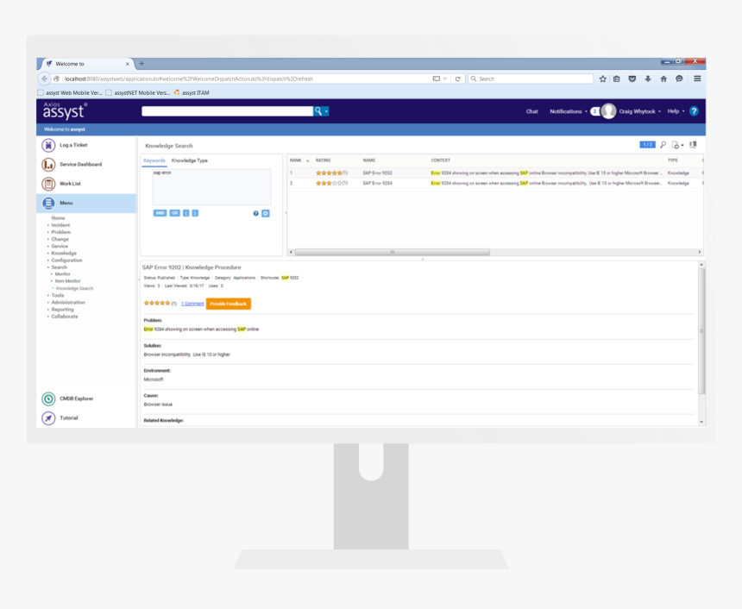The image size is (742, 609).
Task: Click the Provide Feedback button
Action: [228, 304]
